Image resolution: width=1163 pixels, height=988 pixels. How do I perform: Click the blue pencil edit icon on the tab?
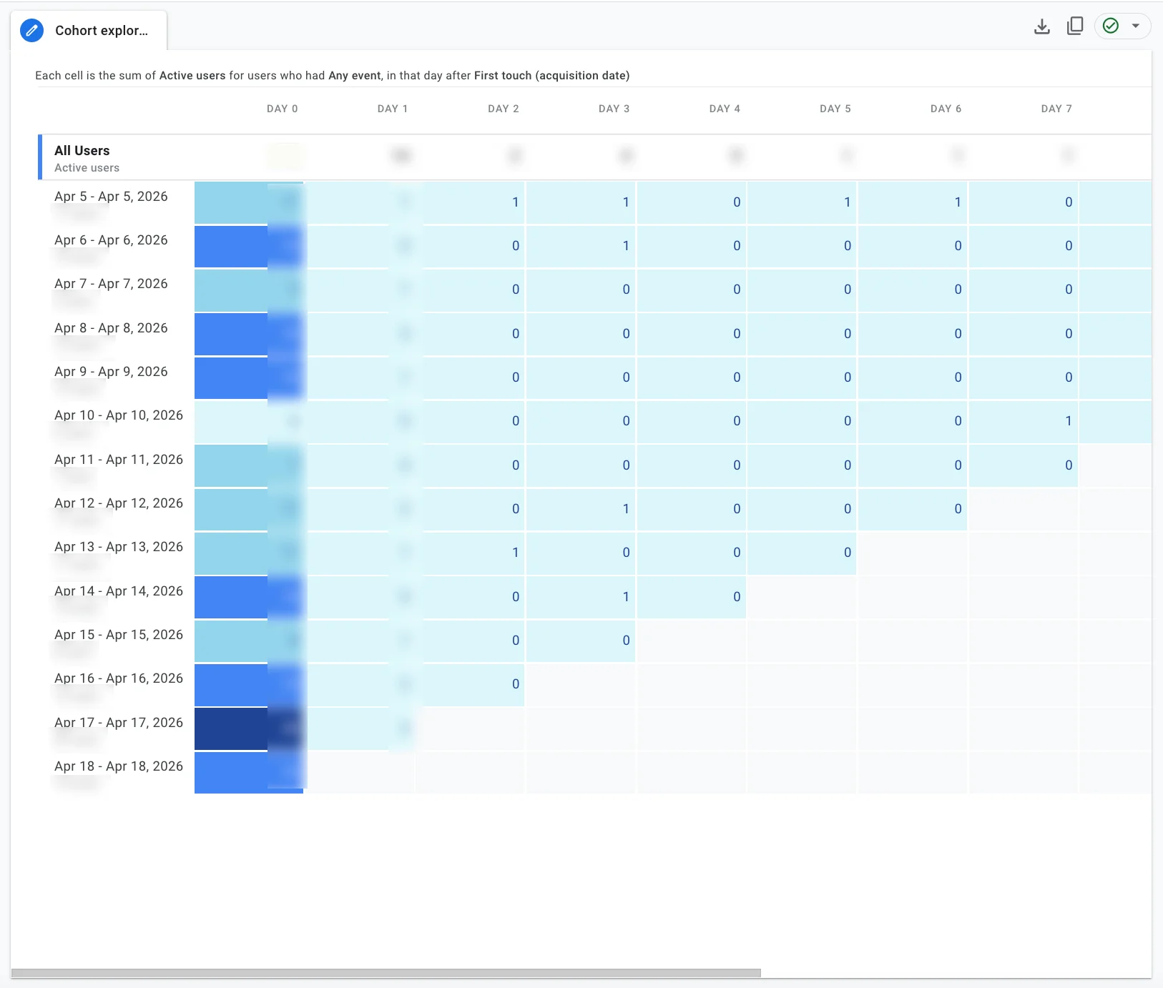[31, 30]
